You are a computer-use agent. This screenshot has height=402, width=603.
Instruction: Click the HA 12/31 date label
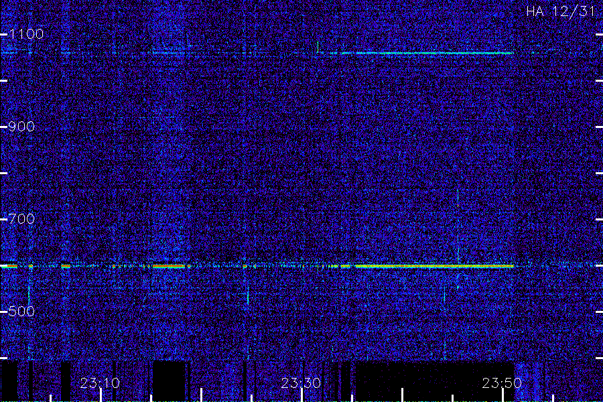560,11
